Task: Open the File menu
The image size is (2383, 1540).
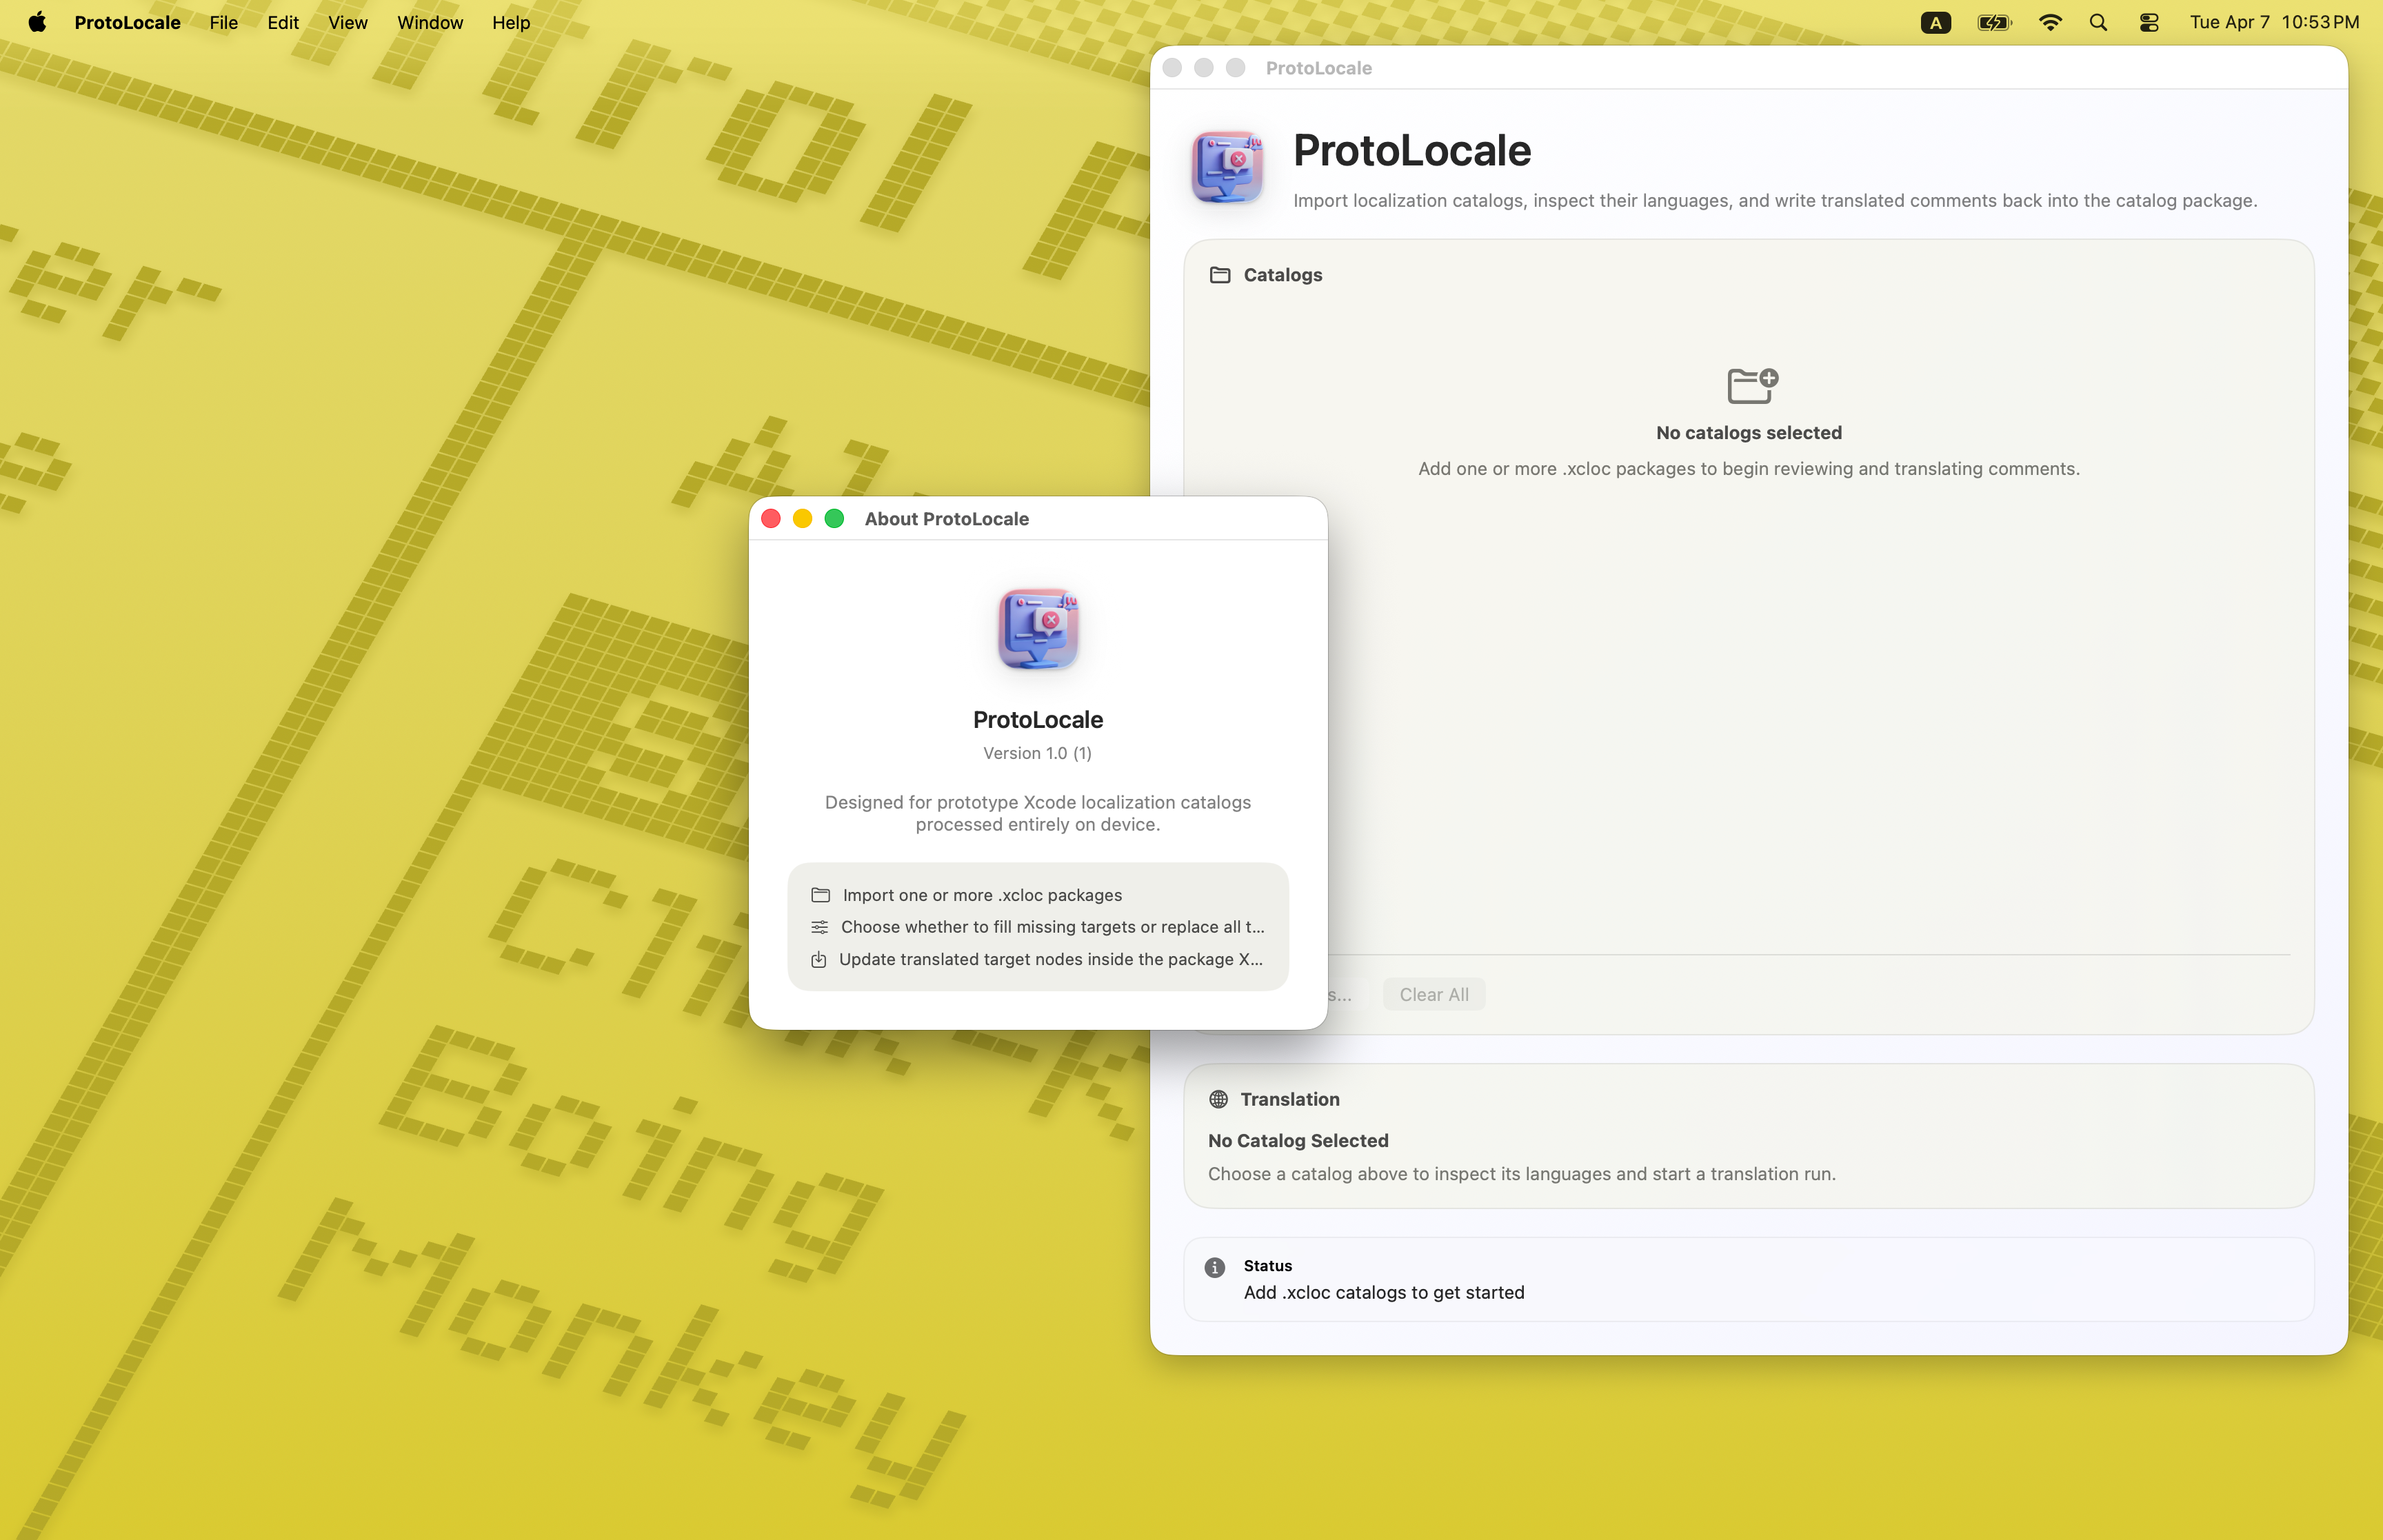Action: tap(223, 22)
